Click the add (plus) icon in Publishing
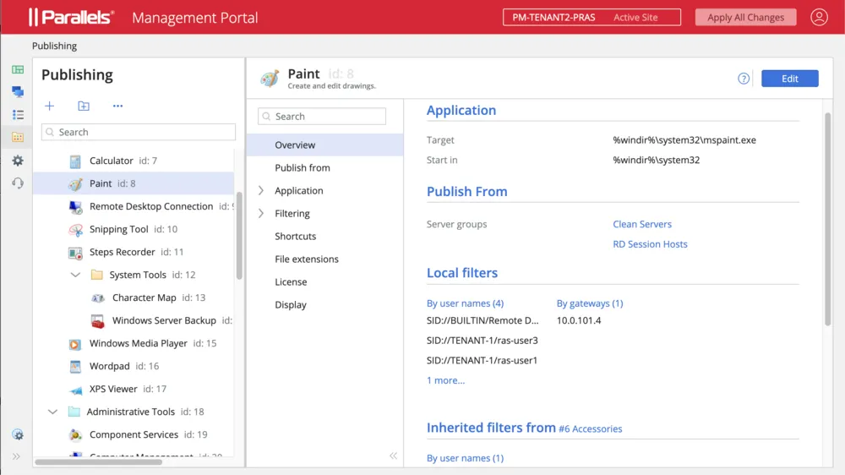This screenshot has width=845, height=475. pyautogui.click(x=50, y=106)
